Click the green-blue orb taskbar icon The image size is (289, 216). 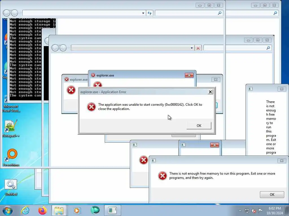tap(95, 210)
